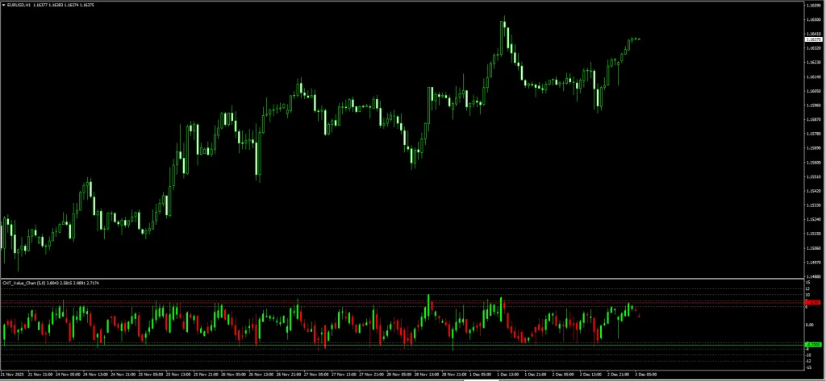Click the 1.15690 price scale label
826x381 pixels.
click(814, 148)
